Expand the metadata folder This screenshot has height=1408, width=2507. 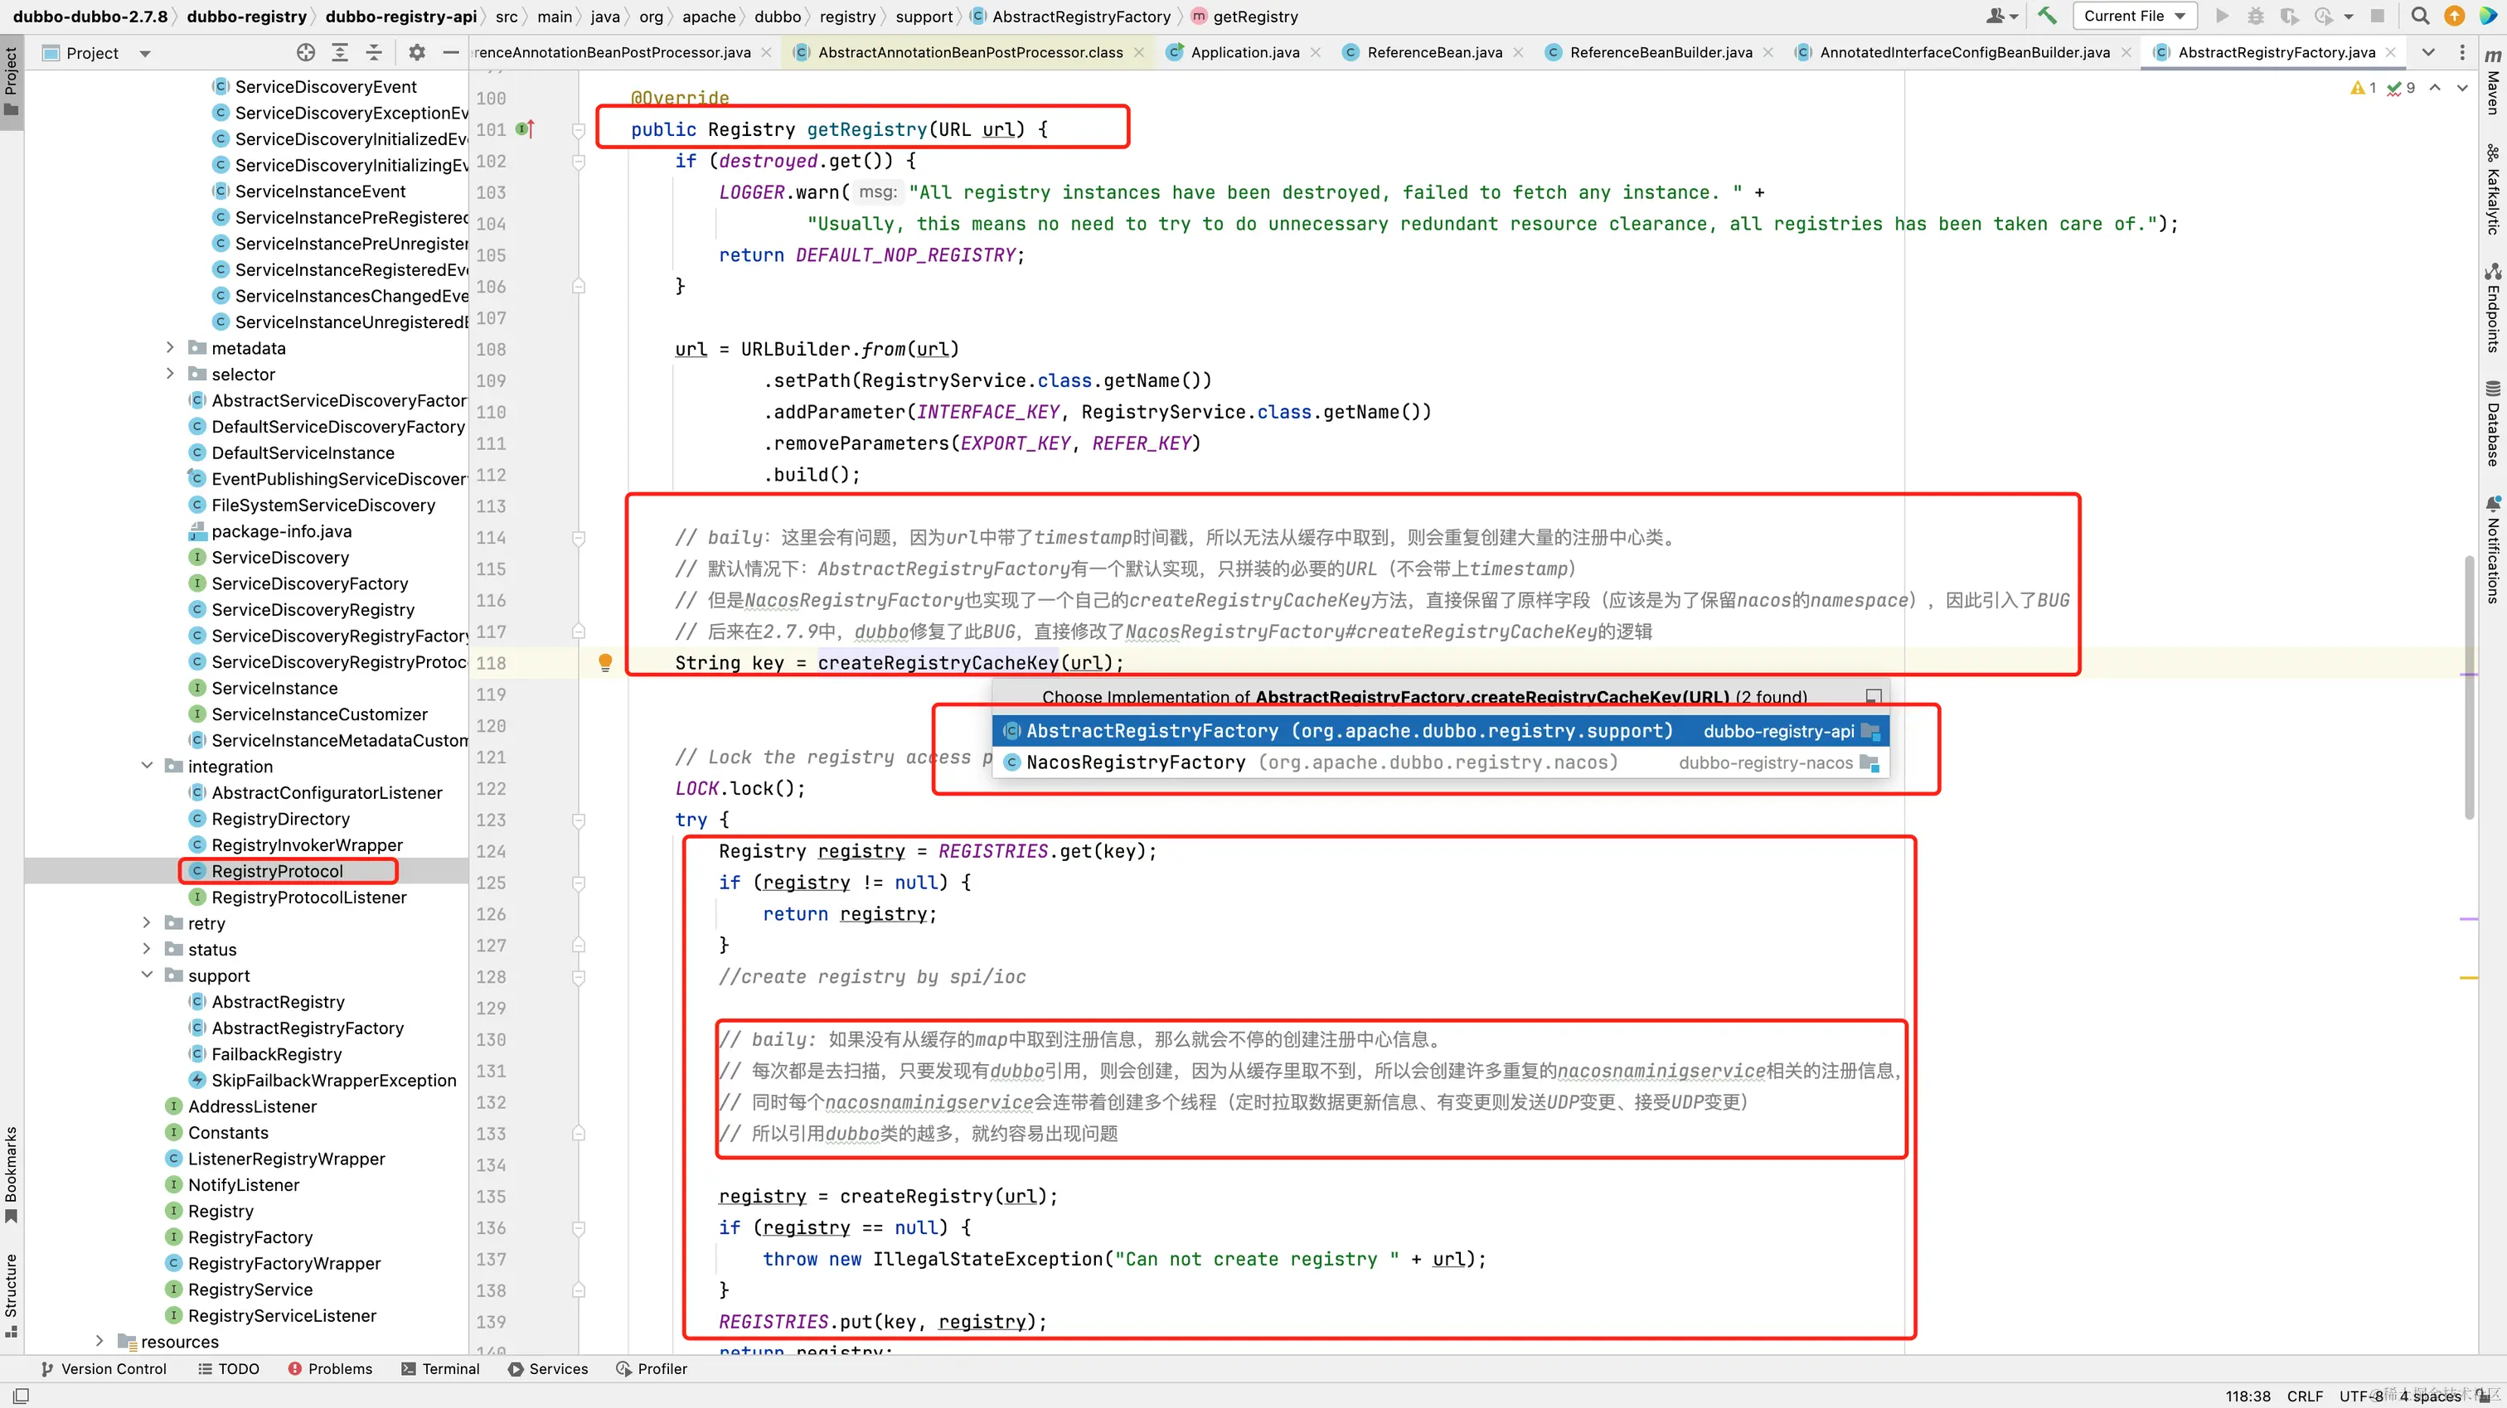coord(170,347)
